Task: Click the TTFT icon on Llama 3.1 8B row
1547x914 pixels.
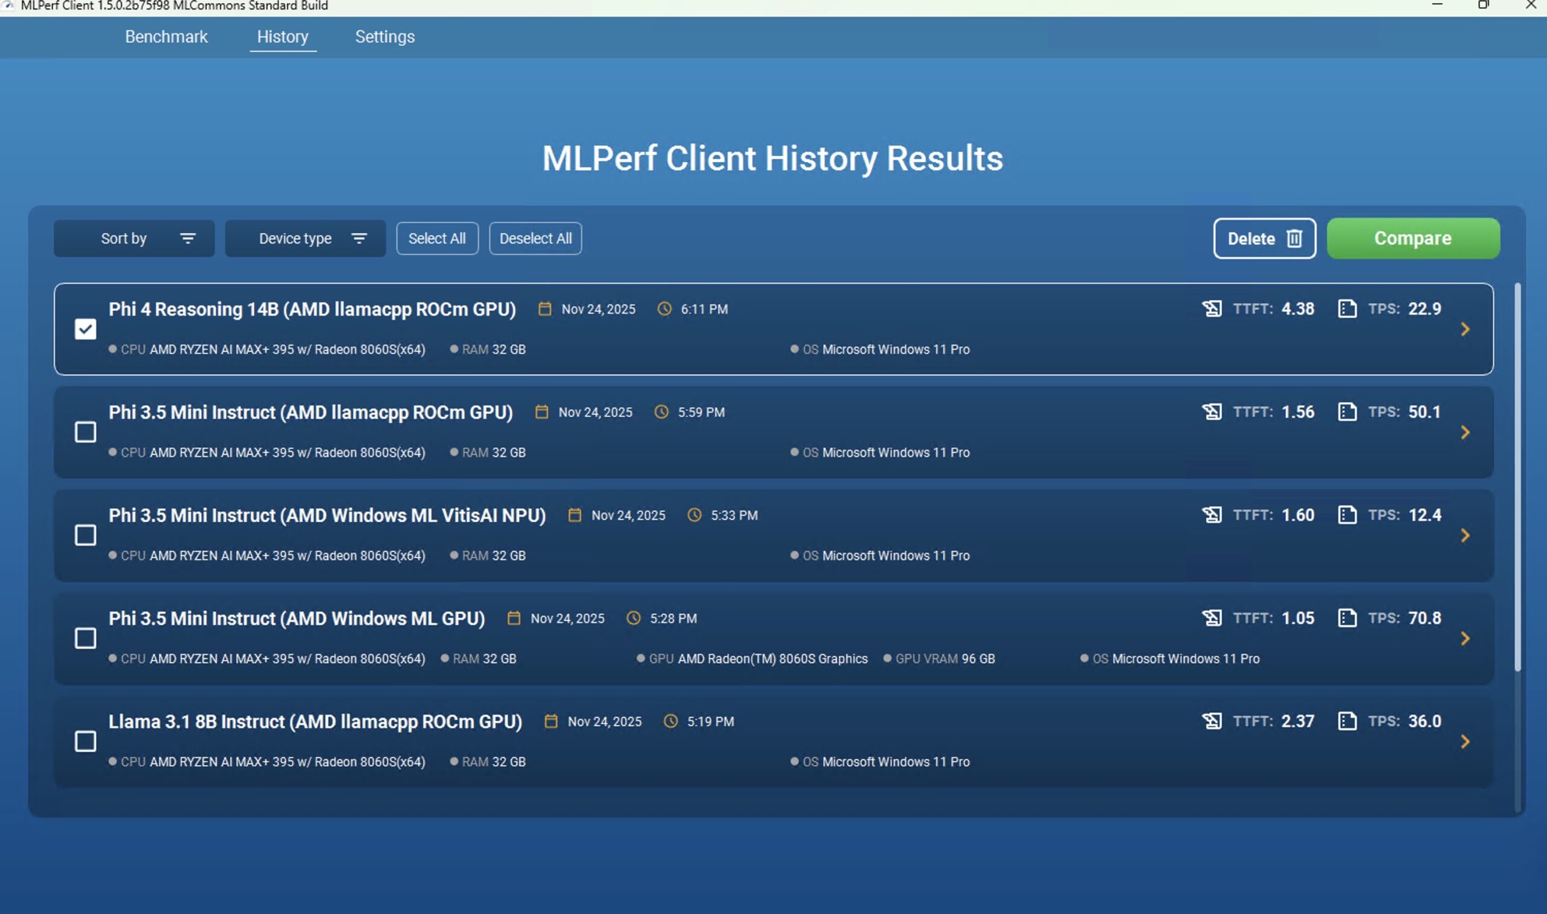Action: [x=1212, y=721]
